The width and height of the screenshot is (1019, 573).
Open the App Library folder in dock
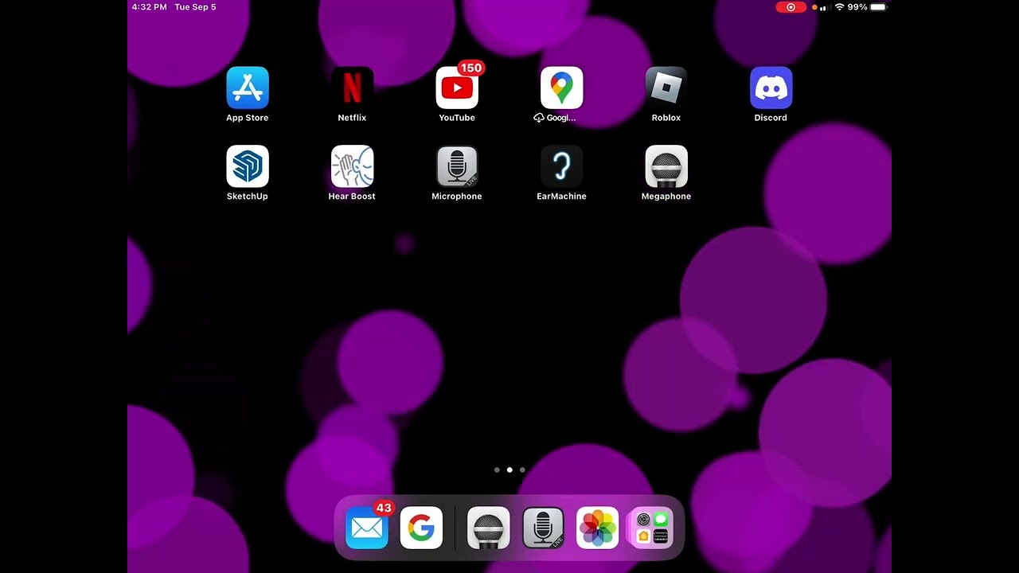[x=652, y=528]
